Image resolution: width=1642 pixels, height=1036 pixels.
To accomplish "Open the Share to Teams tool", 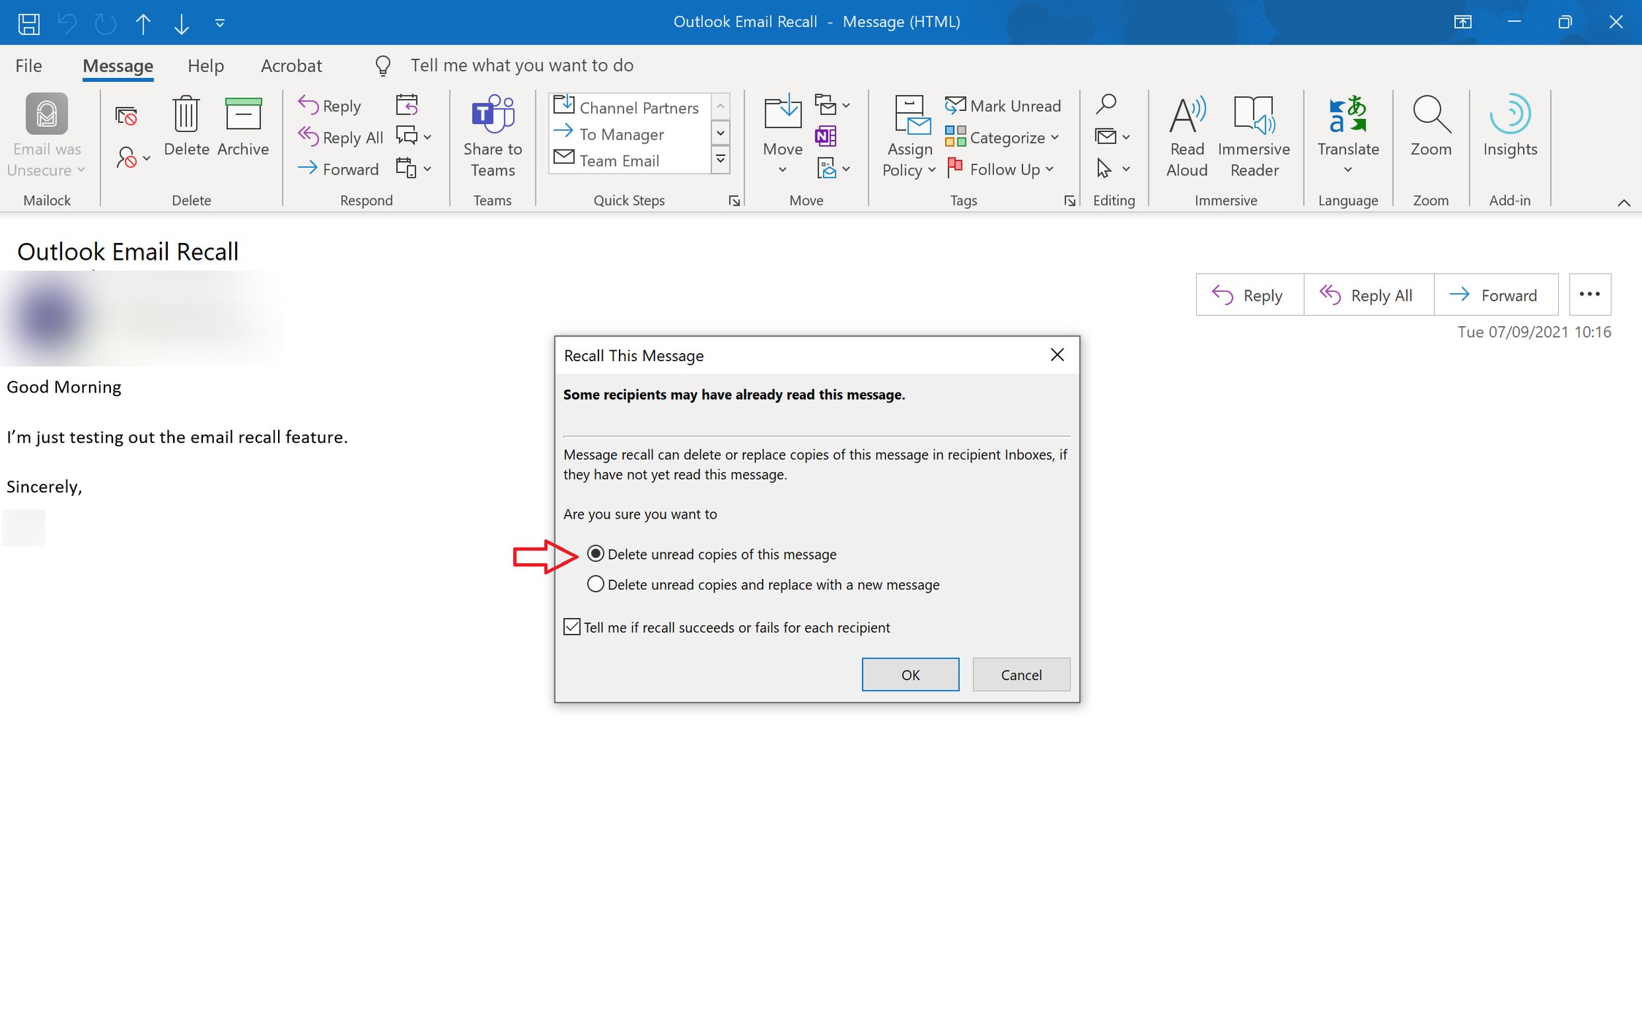I will coord(492,135).
